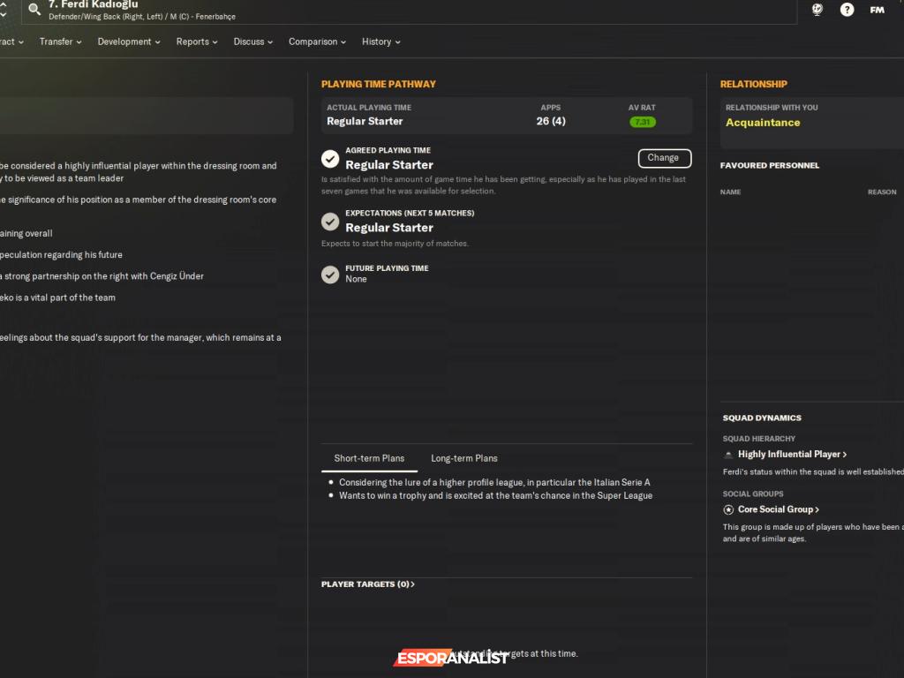Viewport: 904px width, 678px height.
Task: Open the FM logo menu
Action: [877, 10]
